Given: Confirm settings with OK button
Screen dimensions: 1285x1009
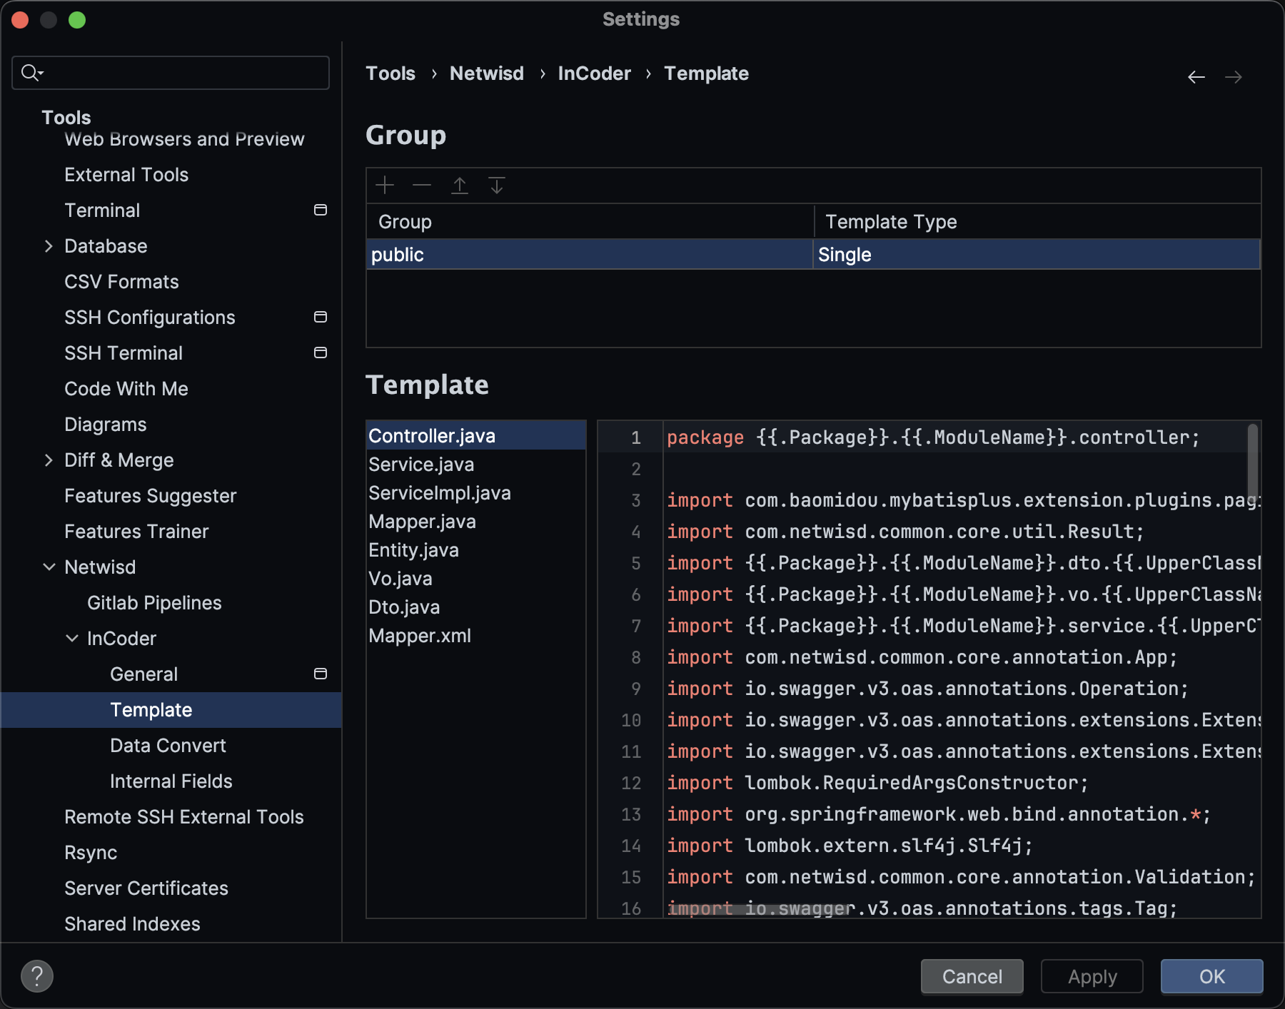Looking at the screenshot, I should 1211,976.
